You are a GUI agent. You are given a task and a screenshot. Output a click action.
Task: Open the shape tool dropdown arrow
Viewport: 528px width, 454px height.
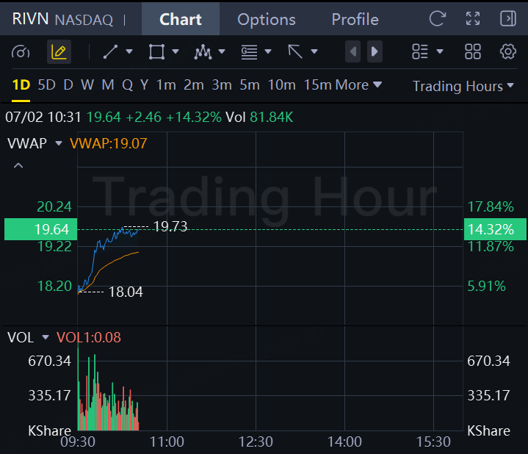176,51
